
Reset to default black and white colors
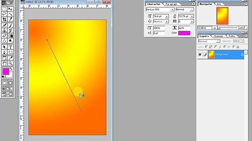3,77
